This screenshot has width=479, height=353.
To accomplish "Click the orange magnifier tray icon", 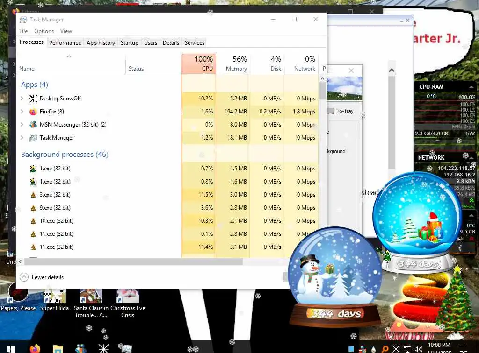I will pos(385,349).
